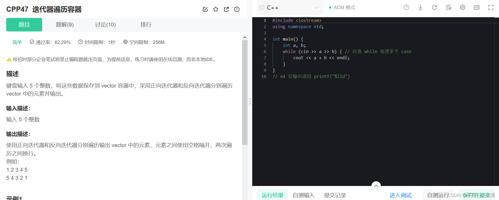Expand results panel with up chevron
499x200 pixels.
(x=376, y=186)
